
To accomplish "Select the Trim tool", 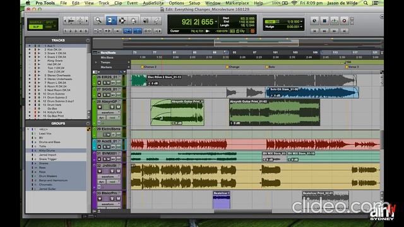I will pos(111,21).
